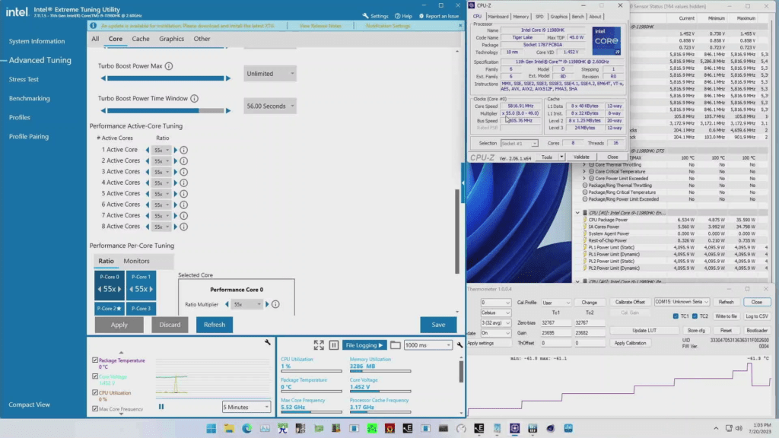This screenshot has height=438, width=779.
Task: Switch to Cache tab in XTU
Action: pyautogui.click(x=141, y=39)
